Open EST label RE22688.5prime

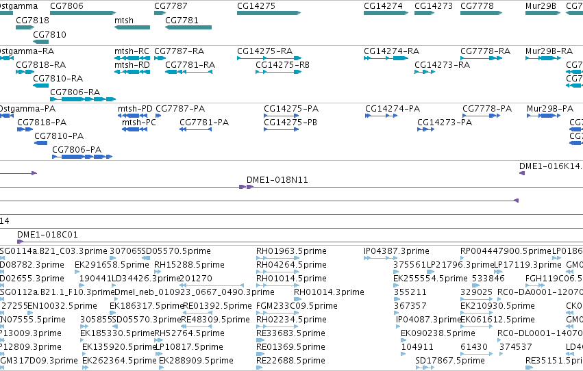290,361
